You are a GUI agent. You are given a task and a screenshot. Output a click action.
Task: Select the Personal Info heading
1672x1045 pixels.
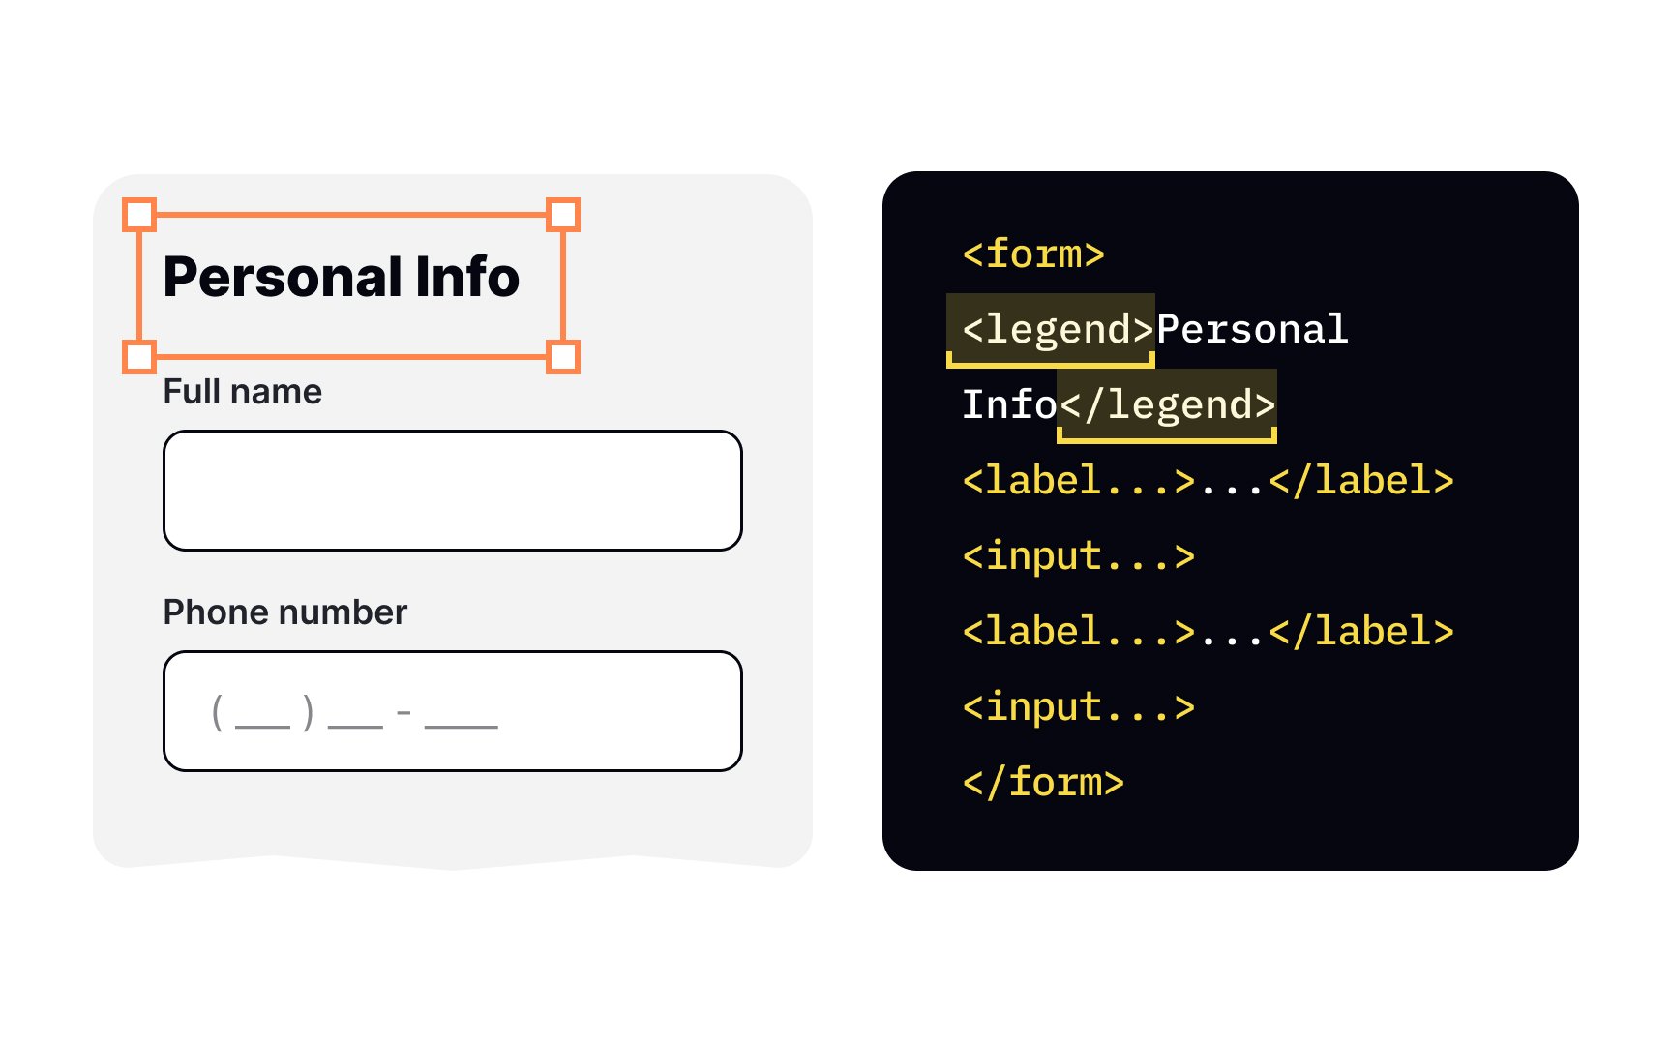click(342, 277)
